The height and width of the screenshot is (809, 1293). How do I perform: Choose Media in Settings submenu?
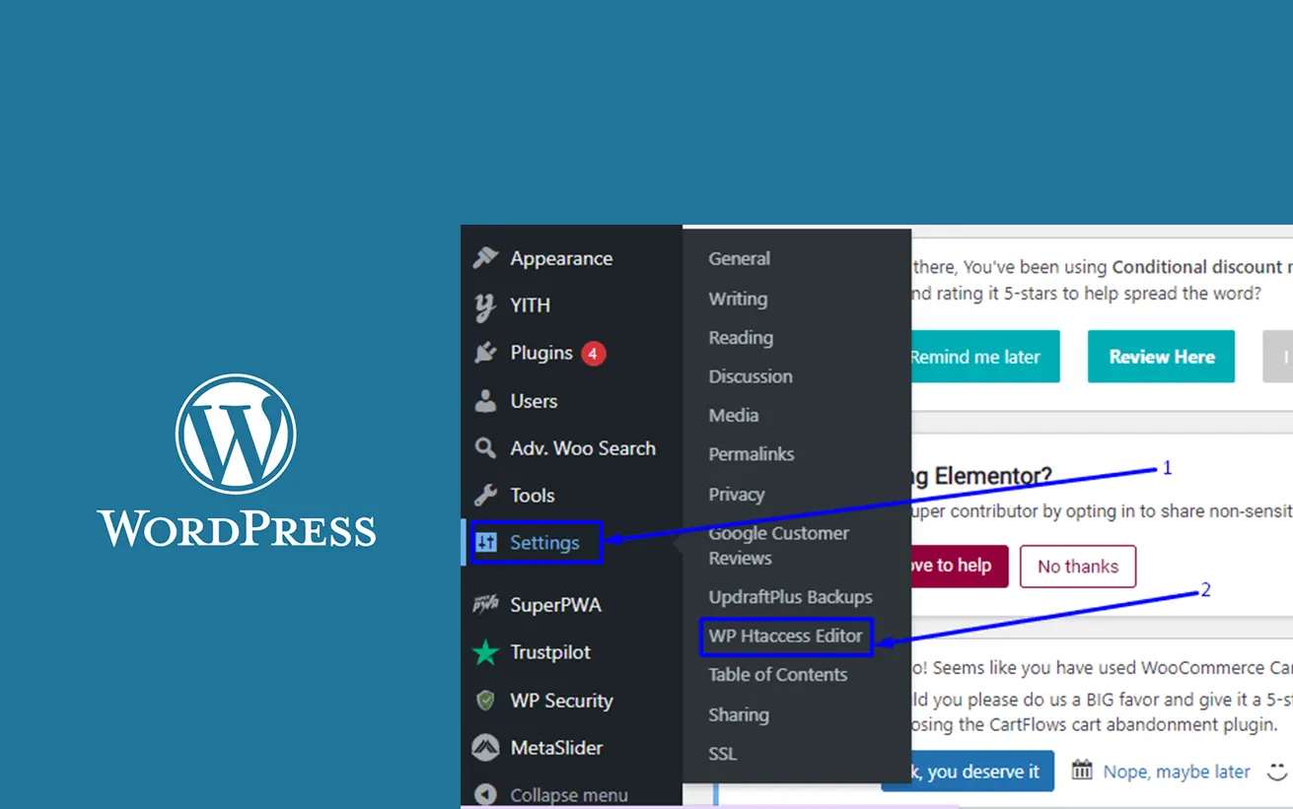click(734, 415)
